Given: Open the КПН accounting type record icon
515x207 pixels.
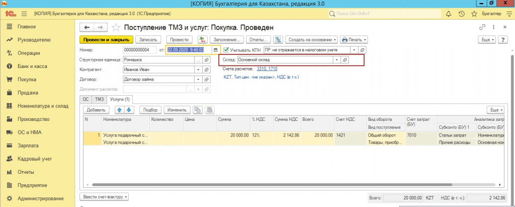Looking at the screenshot, I should click(x=362, y=50).
